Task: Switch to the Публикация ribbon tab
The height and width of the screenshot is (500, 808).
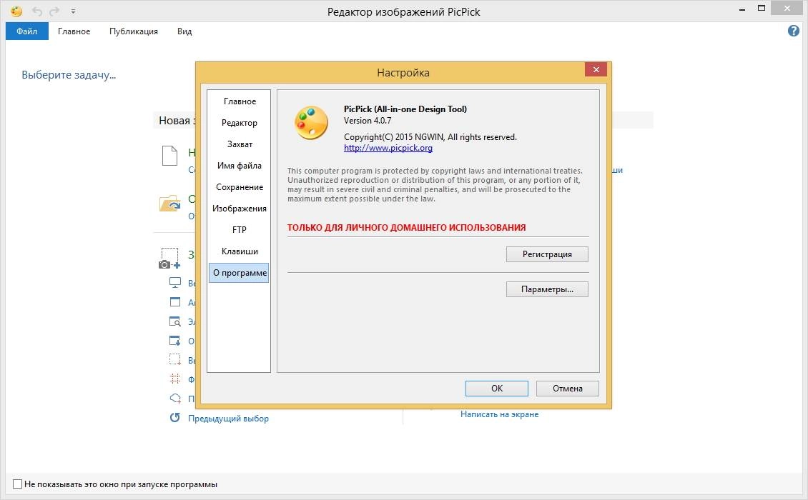Action: coord(134,31)
